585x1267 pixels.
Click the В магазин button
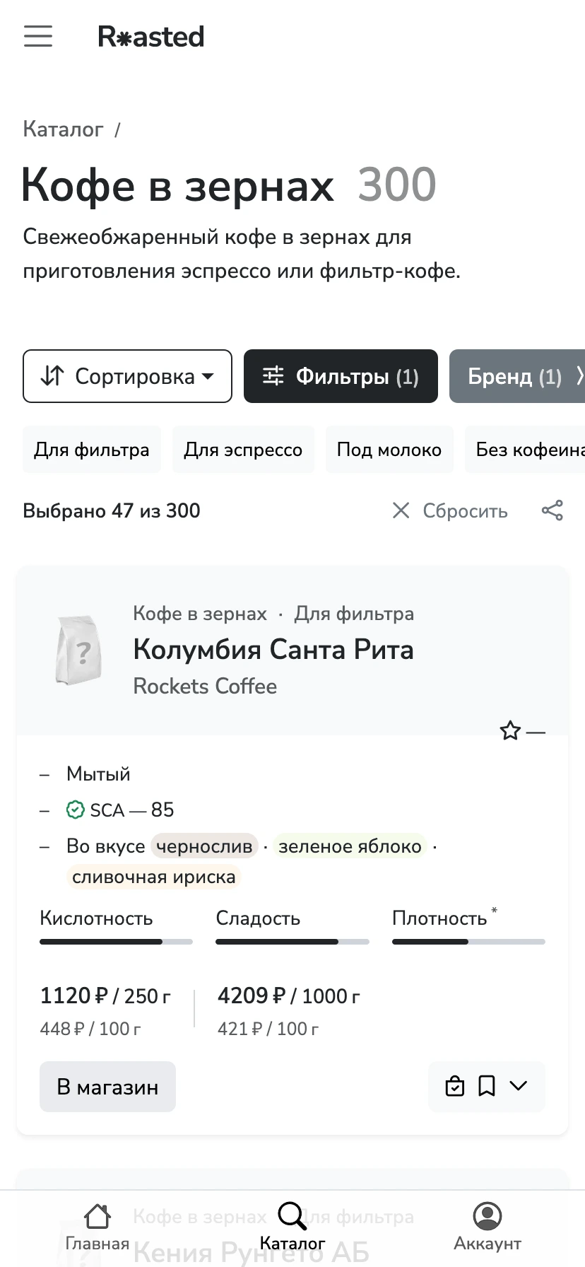[107, 1087]
